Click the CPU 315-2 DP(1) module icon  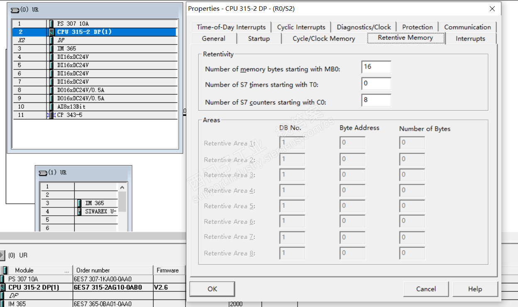[x=51, y=32]
